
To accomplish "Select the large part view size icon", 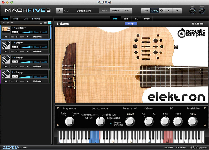I will click(x=49, y=22).
